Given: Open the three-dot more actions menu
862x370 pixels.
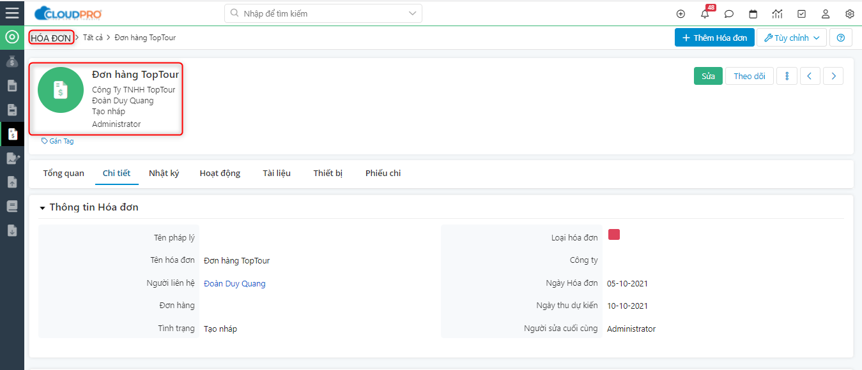Looking at the screenshot, I should [x=787, y=76].
